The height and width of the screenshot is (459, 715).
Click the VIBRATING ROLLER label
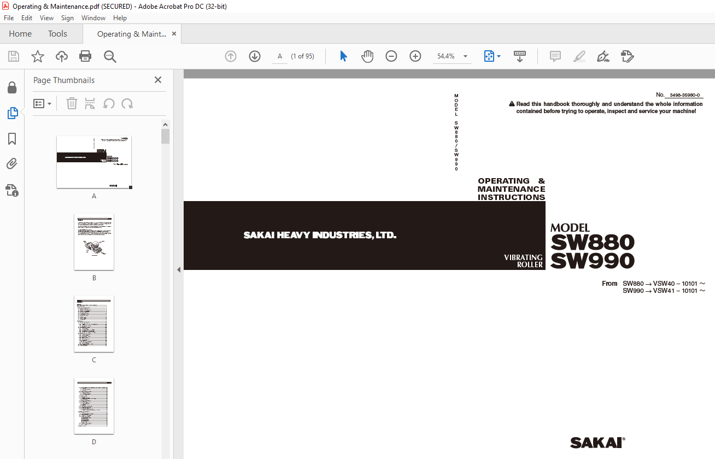523,261
